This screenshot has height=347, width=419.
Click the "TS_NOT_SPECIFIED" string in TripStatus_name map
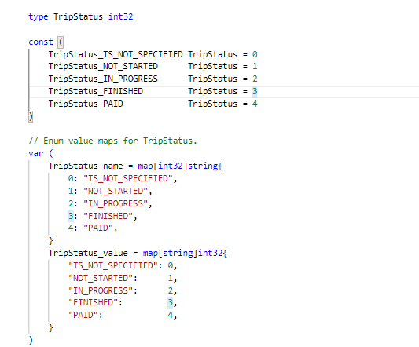128,178
